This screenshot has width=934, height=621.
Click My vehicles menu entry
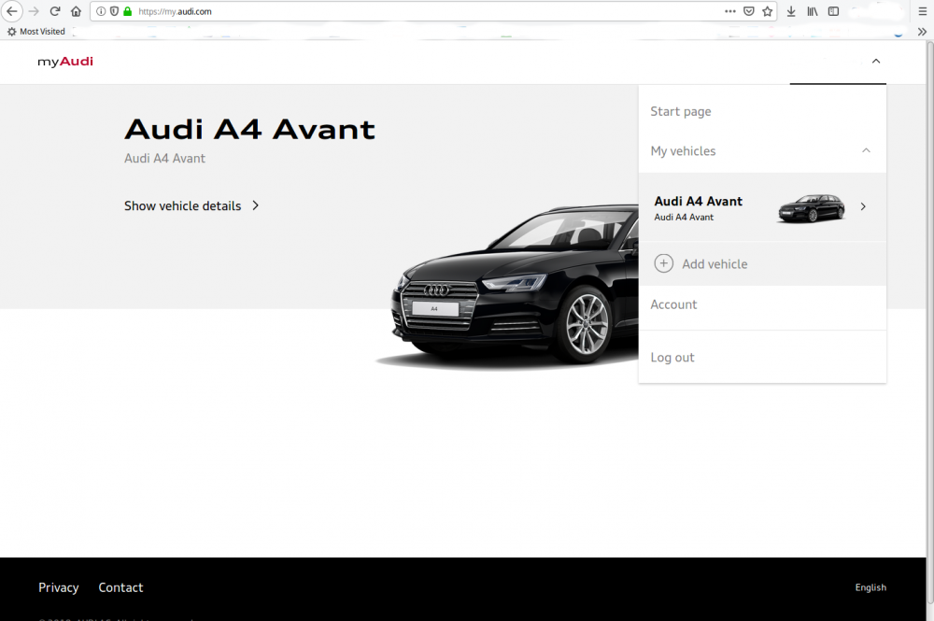(683, 150)
